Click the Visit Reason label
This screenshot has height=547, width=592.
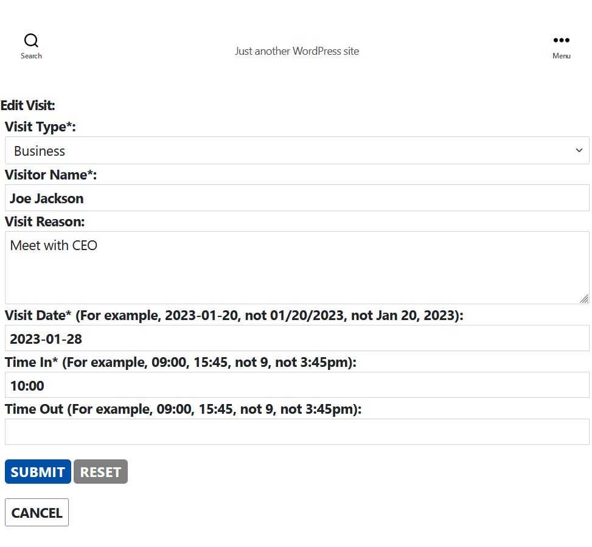click(44, 221)
